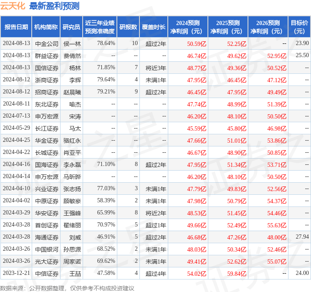This screenshot has height=292, width=311.
Task: Select the 国海证券 institution cell
Action: coord(47,165)
